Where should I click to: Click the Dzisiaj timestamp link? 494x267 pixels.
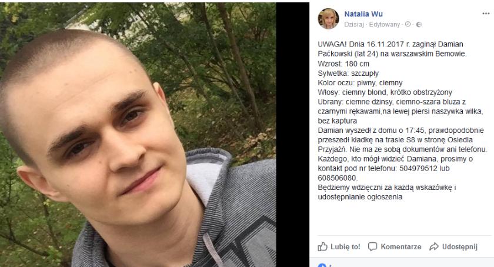click(354, 24)
